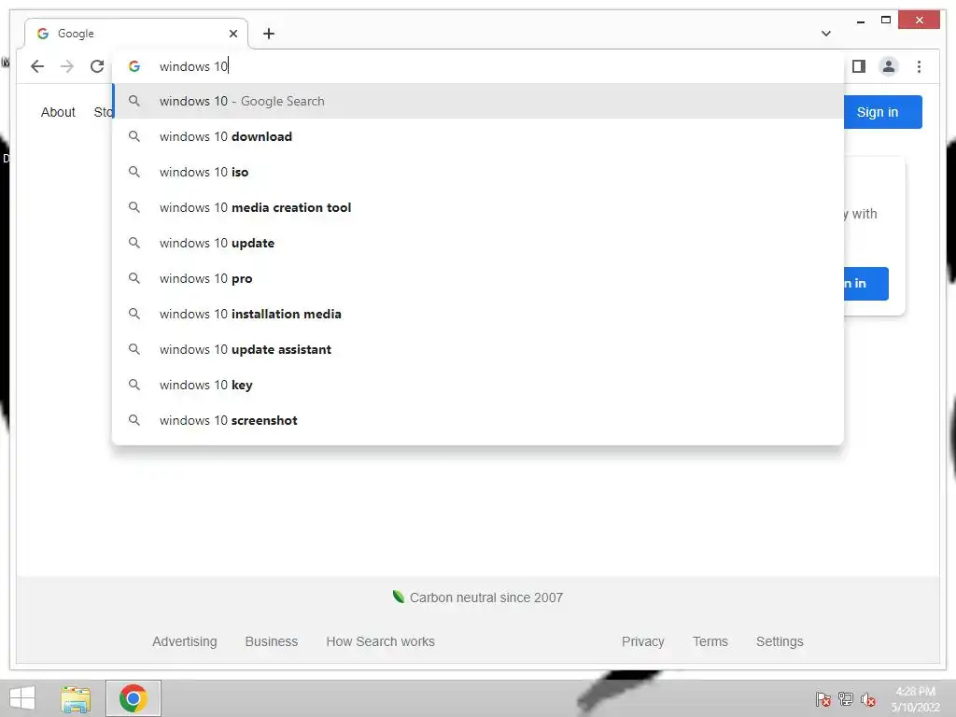Screen dimensions: 956x717
Task: Open the About link on Google
Action: tap(58, 112)
